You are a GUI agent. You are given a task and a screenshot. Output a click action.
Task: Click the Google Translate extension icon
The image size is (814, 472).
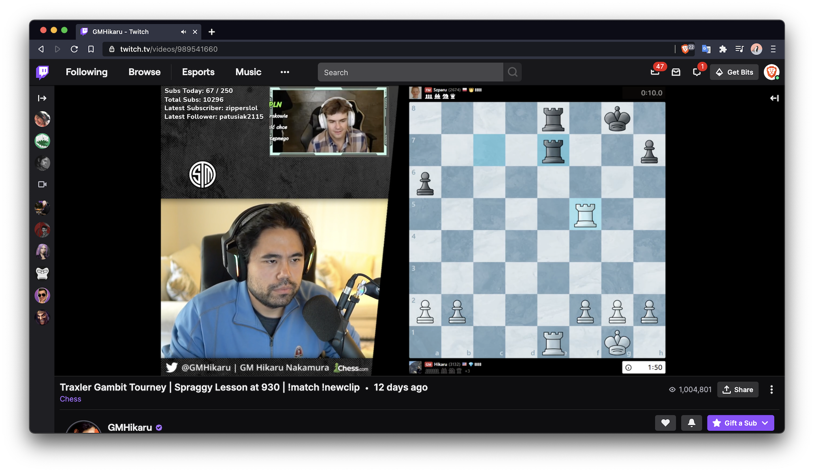(x=706, y=49)
